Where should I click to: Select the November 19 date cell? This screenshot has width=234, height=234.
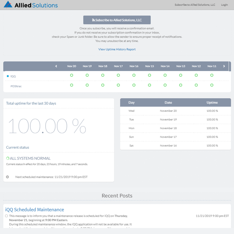(168, 119)
